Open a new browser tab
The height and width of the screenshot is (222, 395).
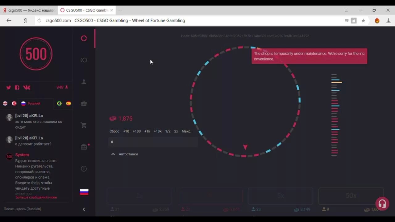(x=120, y=10)
